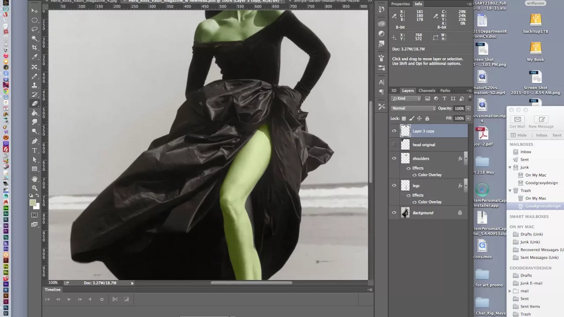
Task: Click the horizontal canvas scrollbar
Action: coord(251,283)
